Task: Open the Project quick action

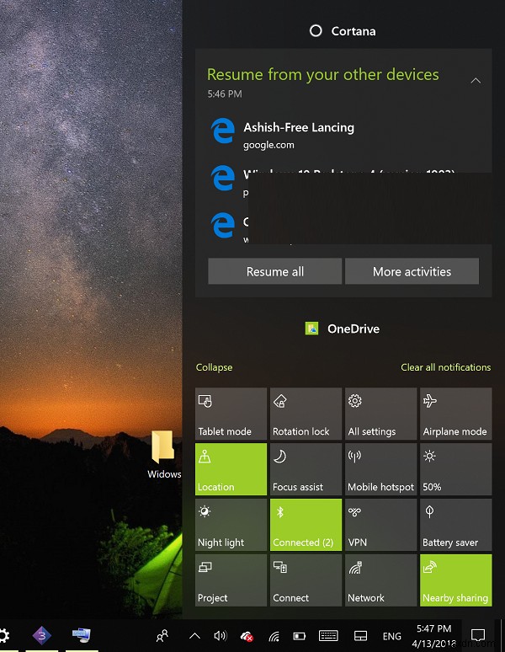Action: click(x=231, y=580)
